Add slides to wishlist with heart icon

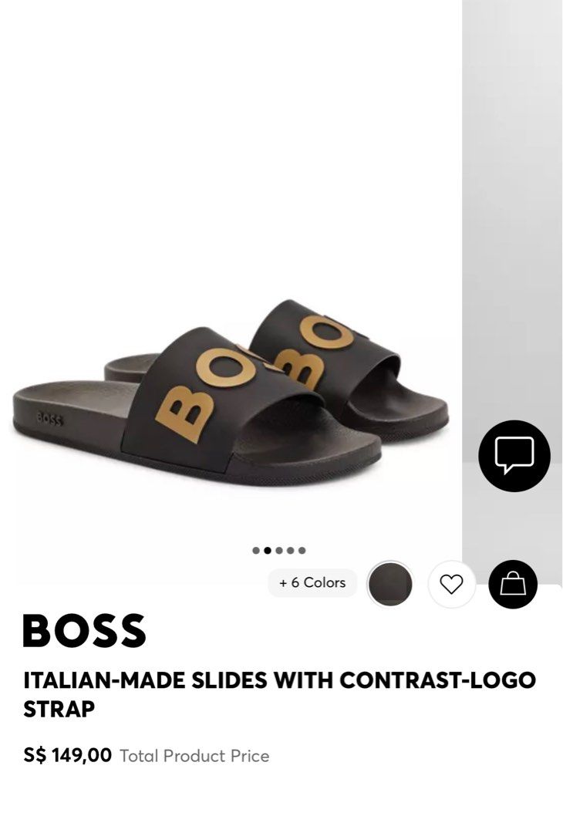click(451, 584)
